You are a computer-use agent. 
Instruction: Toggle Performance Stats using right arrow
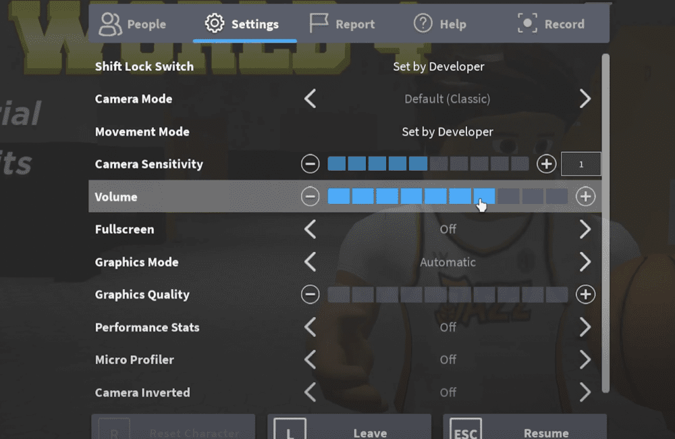[585, 328]
